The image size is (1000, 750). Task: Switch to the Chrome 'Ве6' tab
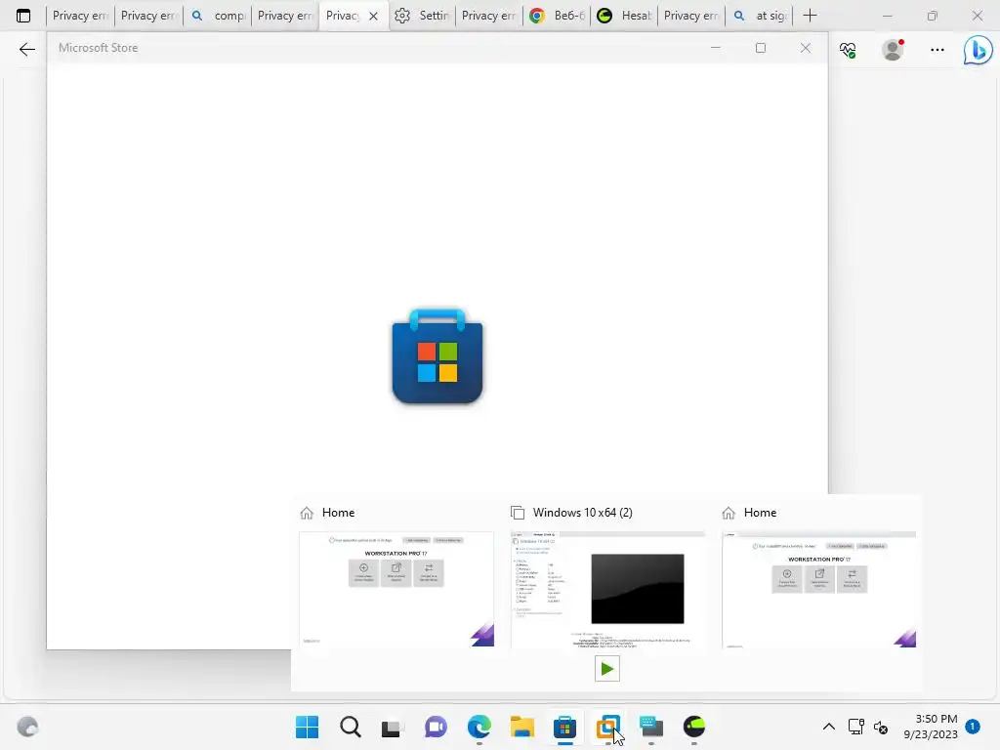(x=557, y=16)
